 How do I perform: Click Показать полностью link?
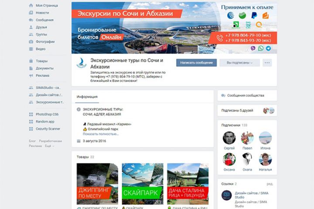point(101,134)
